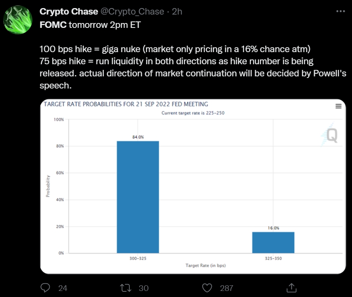
Task: Retweet using the retweet arrows icon
Action: pyautogui.click(x=126, y=288)
